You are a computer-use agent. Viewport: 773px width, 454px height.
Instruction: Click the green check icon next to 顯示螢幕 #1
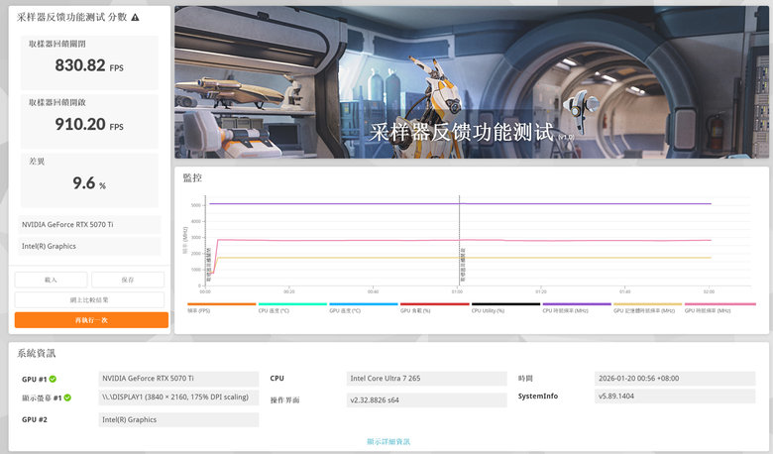67,397
